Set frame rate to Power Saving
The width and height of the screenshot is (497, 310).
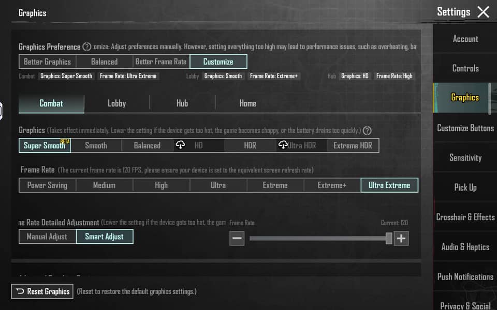click(47, 185)
